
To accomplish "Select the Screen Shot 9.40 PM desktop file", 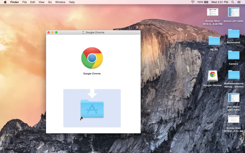I will [213, 12].
